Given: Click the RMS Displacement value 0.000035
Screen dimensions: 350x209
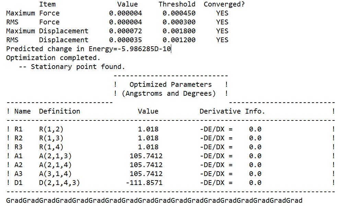Looking at the screenshot, I should [125, 40].
